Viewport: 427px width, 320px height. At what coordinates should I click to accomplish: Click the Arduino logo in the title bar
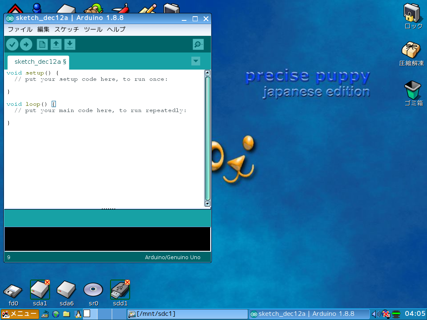(x=10, y=18)
